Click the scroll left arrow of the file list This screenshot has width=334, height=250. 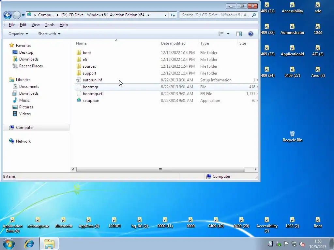point(73,169)
